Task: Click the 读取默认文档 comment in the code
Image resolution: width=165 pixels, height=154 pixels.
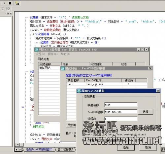Action: coord(80,17)
